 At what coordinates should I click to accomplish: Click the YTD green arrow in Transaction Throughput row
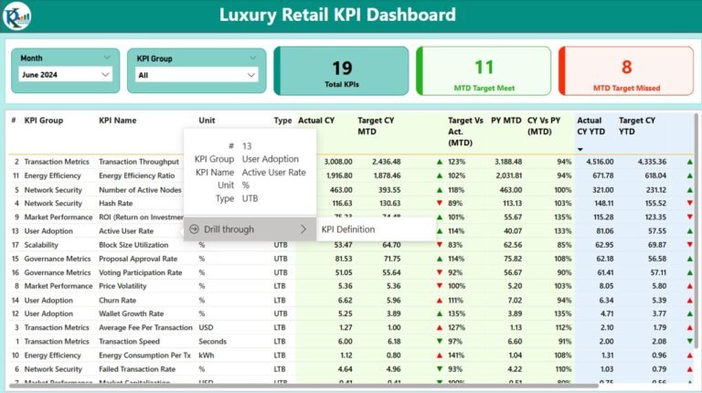(x=690, y=162)
